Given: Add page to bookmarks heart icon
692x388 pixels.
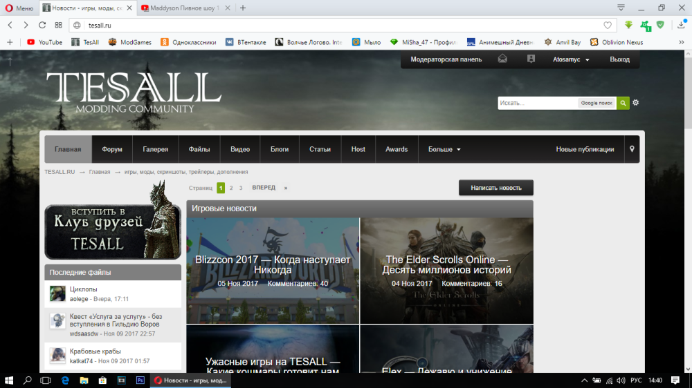Looking at the screenshot, I should click(608, 25).
